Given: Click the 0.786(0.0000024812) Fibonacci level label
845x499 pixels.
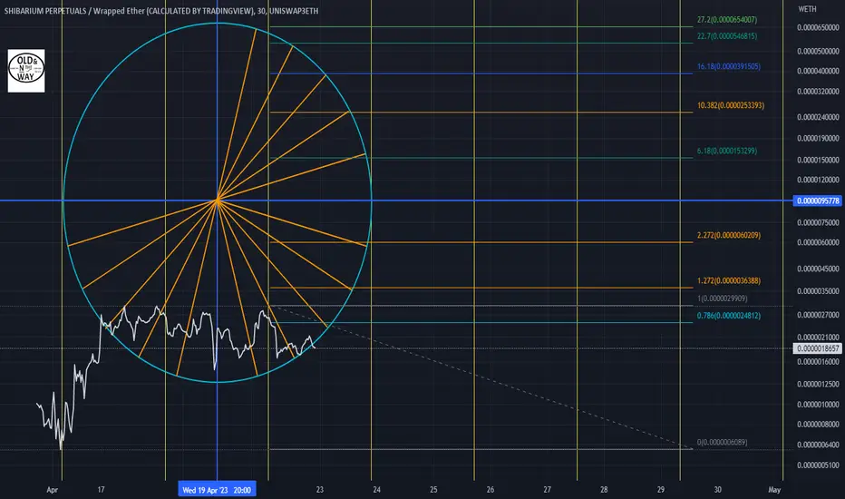Looking at the screenshot, I should pyautogui.click(x=729, y=316).
